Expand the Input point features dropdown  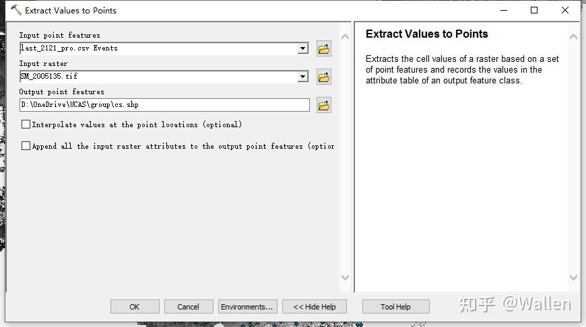[303, 48]
